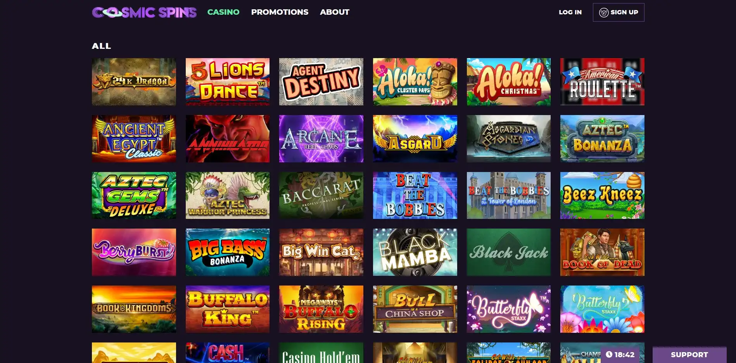
Task: Select the Agent Destiny game tile
Action: 321,82
